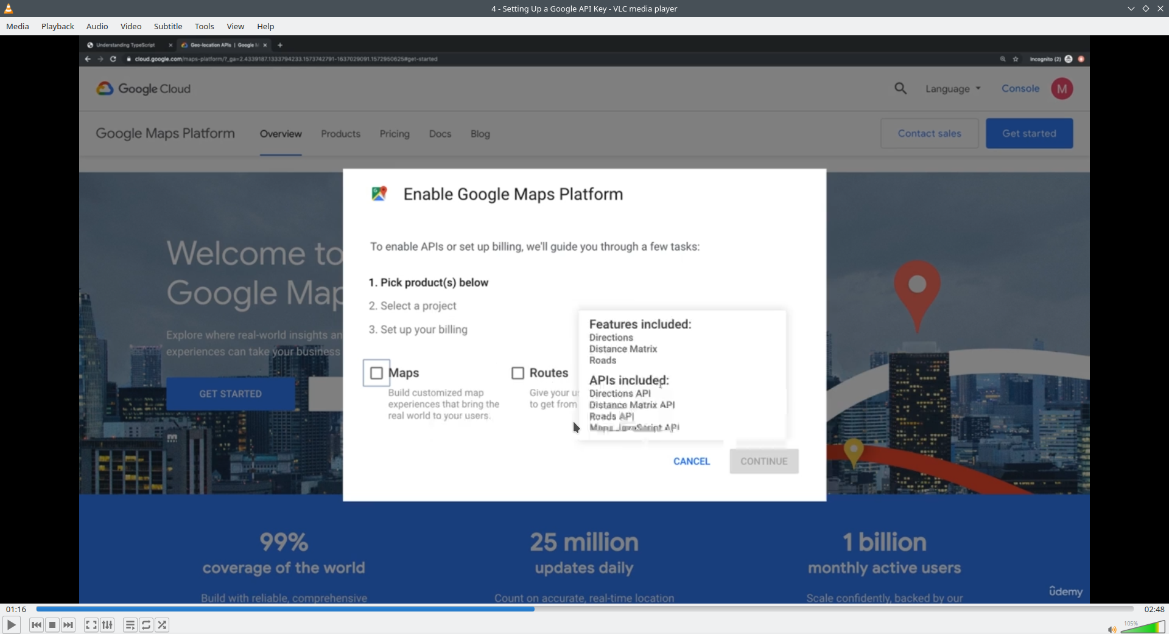Expand the Language dropdown
This screenshot has height=634, width=1169.
click(x=953, y=89)
